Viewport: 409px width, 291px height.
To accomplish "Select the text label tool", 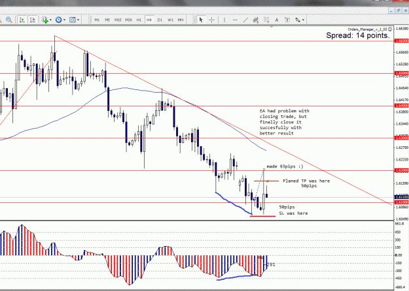I will point(287,20).
